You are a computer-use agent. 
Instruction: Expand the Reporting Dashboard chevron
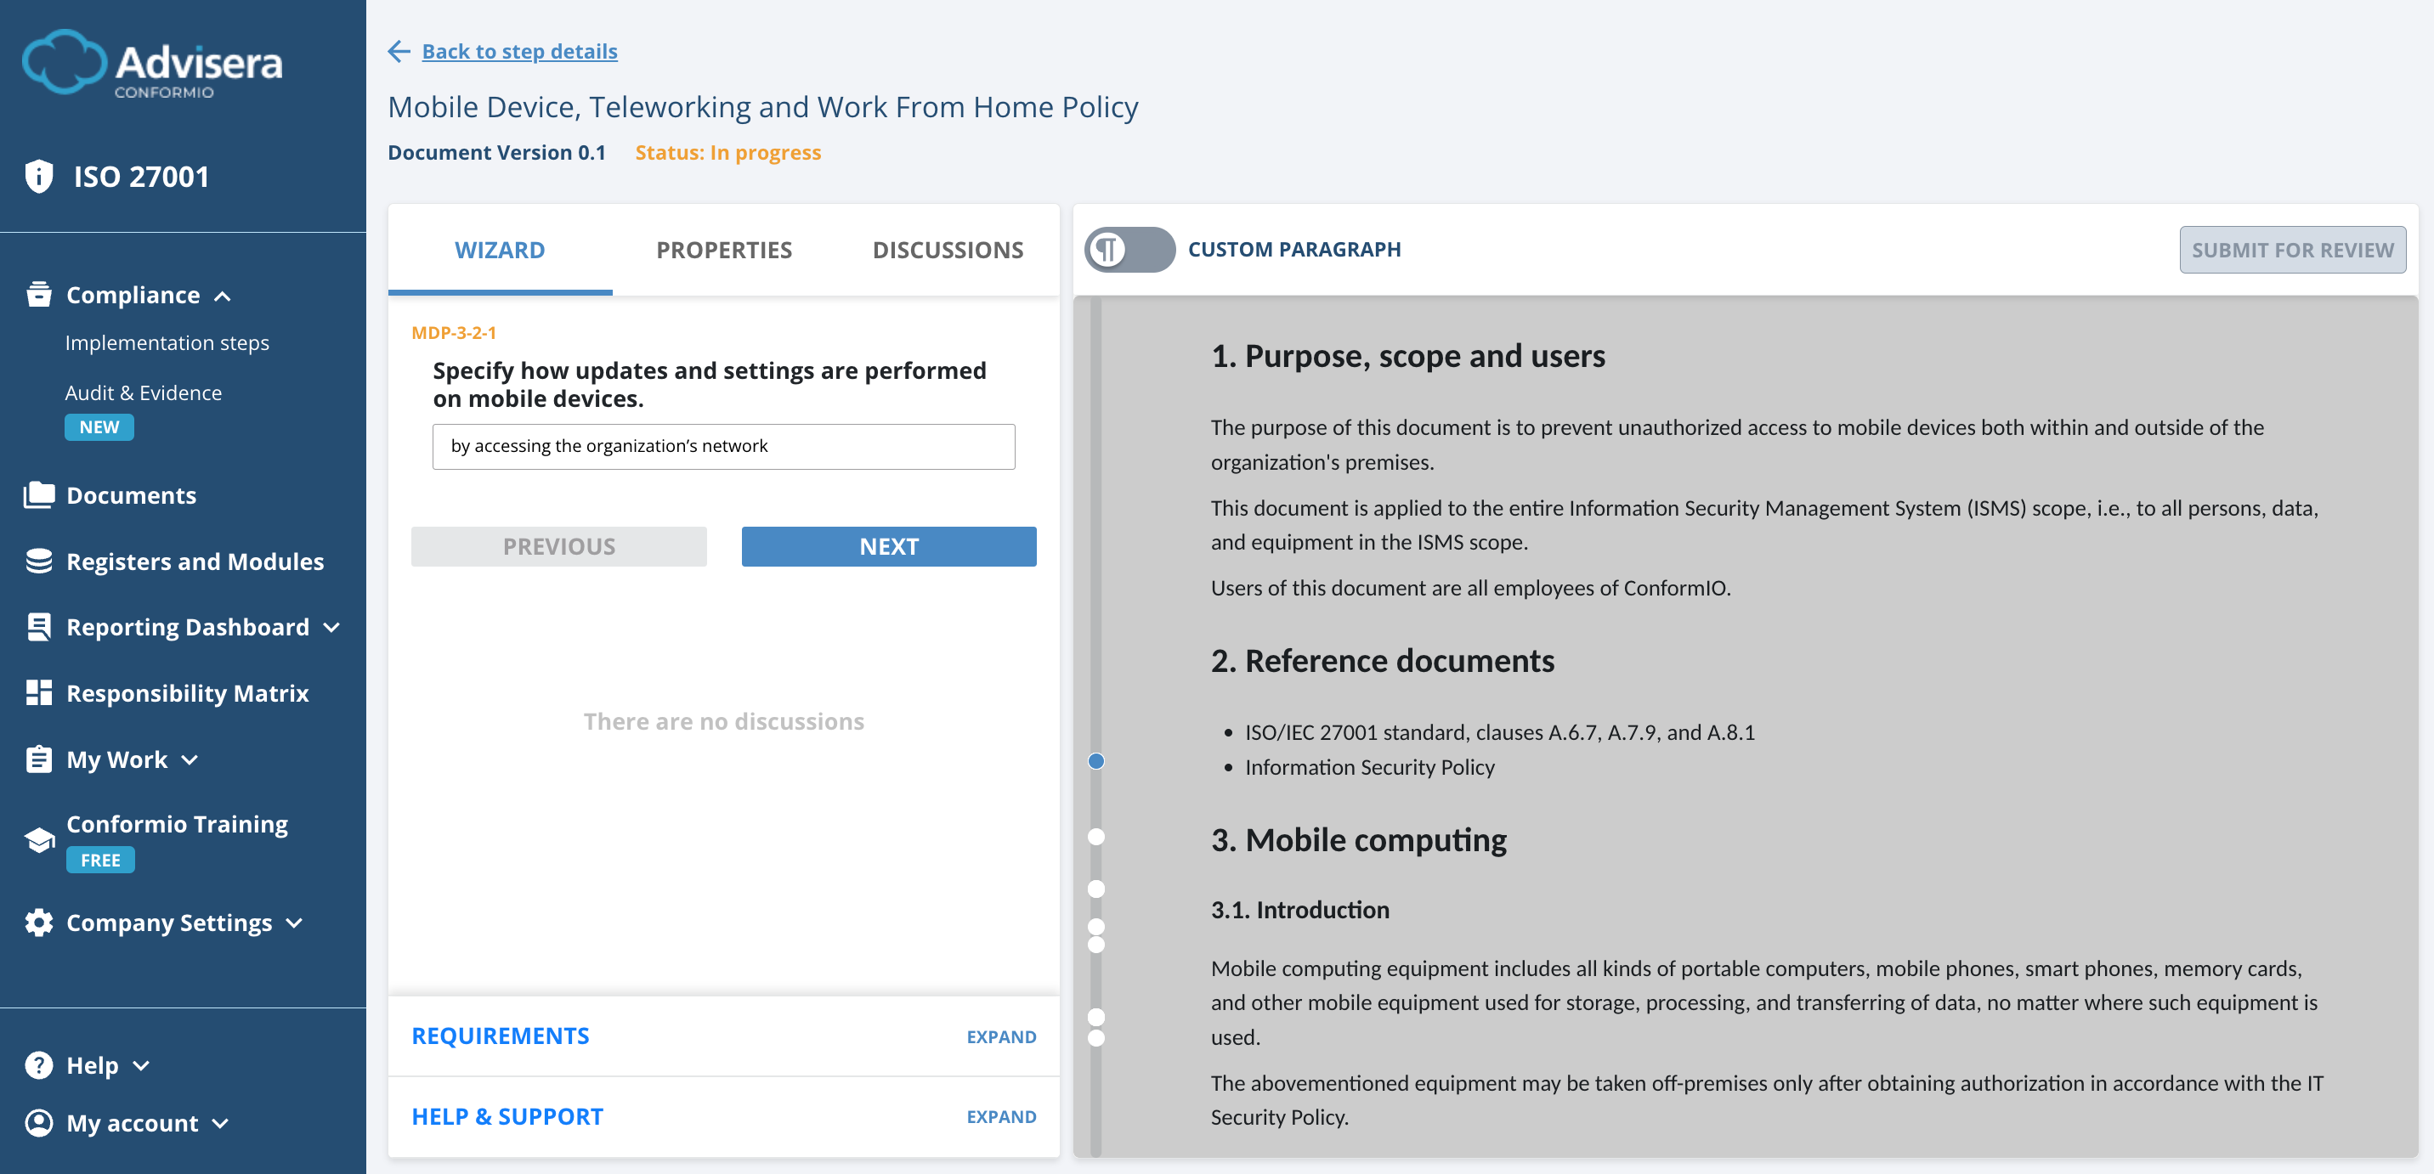(331, 627)
